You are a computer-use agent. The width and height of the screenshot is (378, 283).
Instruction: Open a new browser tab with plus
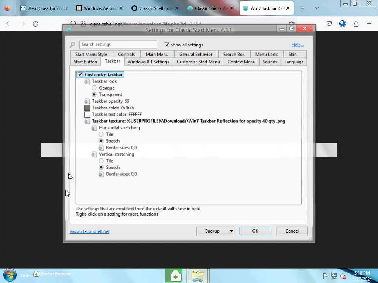[302, 8]
